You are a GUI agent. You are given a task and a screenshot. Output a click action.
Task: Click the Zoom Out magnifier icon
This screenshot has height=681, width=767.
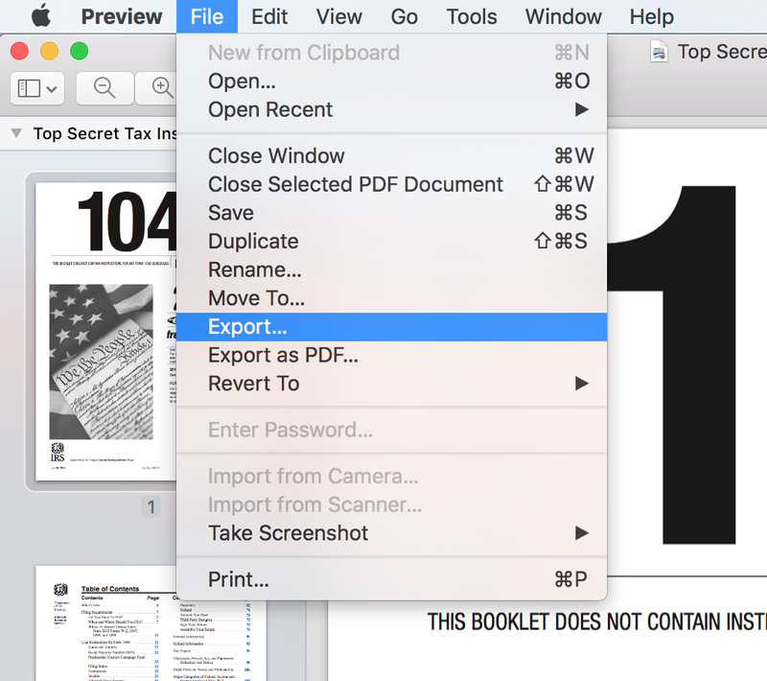pyautogui.click(x=105, y=88)
